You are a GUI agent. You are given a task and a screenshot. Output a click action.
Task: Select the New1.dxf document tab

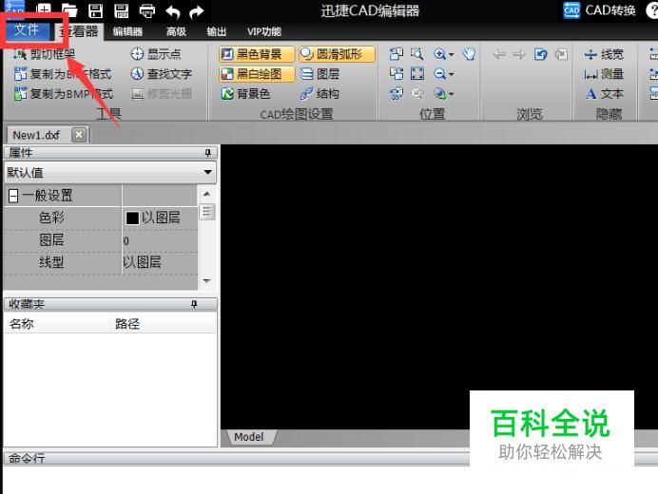[36, 135]
